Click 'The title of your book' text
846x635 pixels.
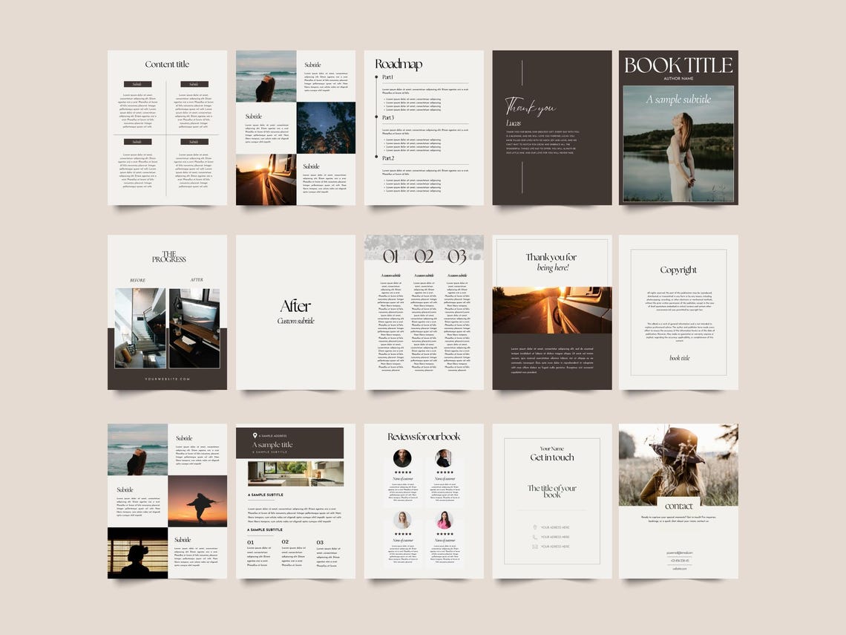(x=552, y=491)
